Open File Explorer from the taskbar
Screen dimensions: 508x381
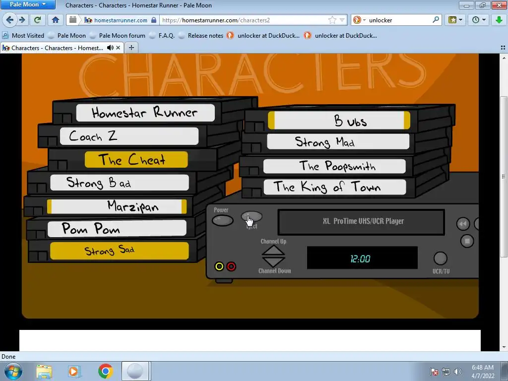click(44, 371)
